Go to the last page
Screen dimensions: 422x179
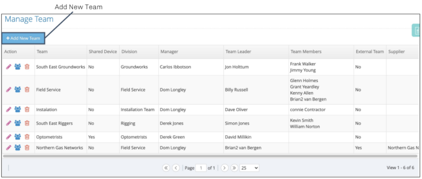click(234, 168)
